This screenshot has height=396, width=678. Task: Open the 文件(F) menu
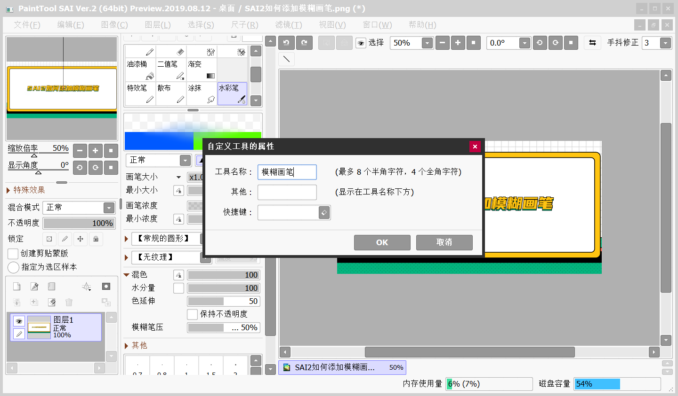tap(27, 25)
